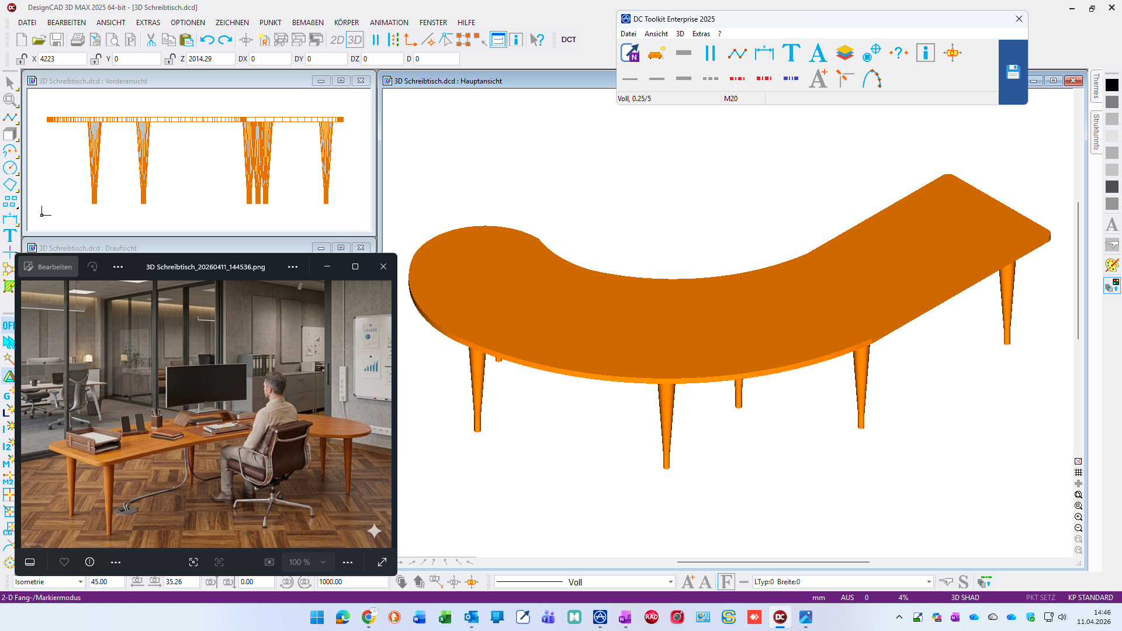Screen dimensions: 1122x631
Task: Click the Undo arrow in toolbar
Action: point(207,40)
